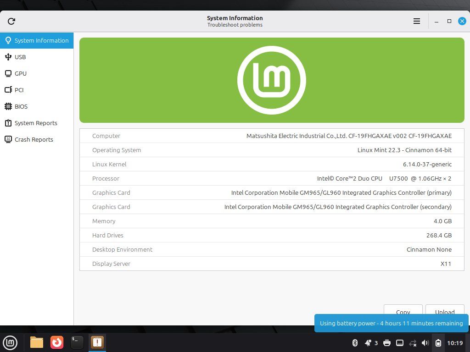Click the 'Operating System' row label
470x352 pixels.
pyautogui.click(x=117, y=150)
